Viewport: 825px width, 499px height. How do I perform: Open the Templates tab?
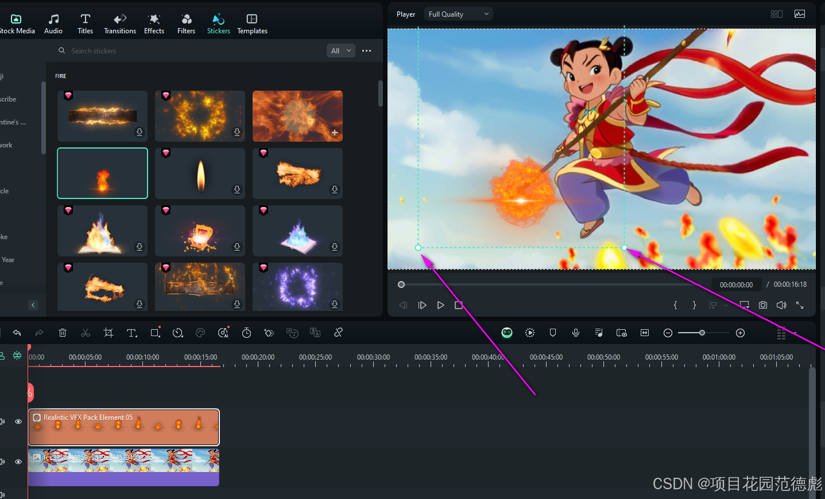(x=252, y=24)
